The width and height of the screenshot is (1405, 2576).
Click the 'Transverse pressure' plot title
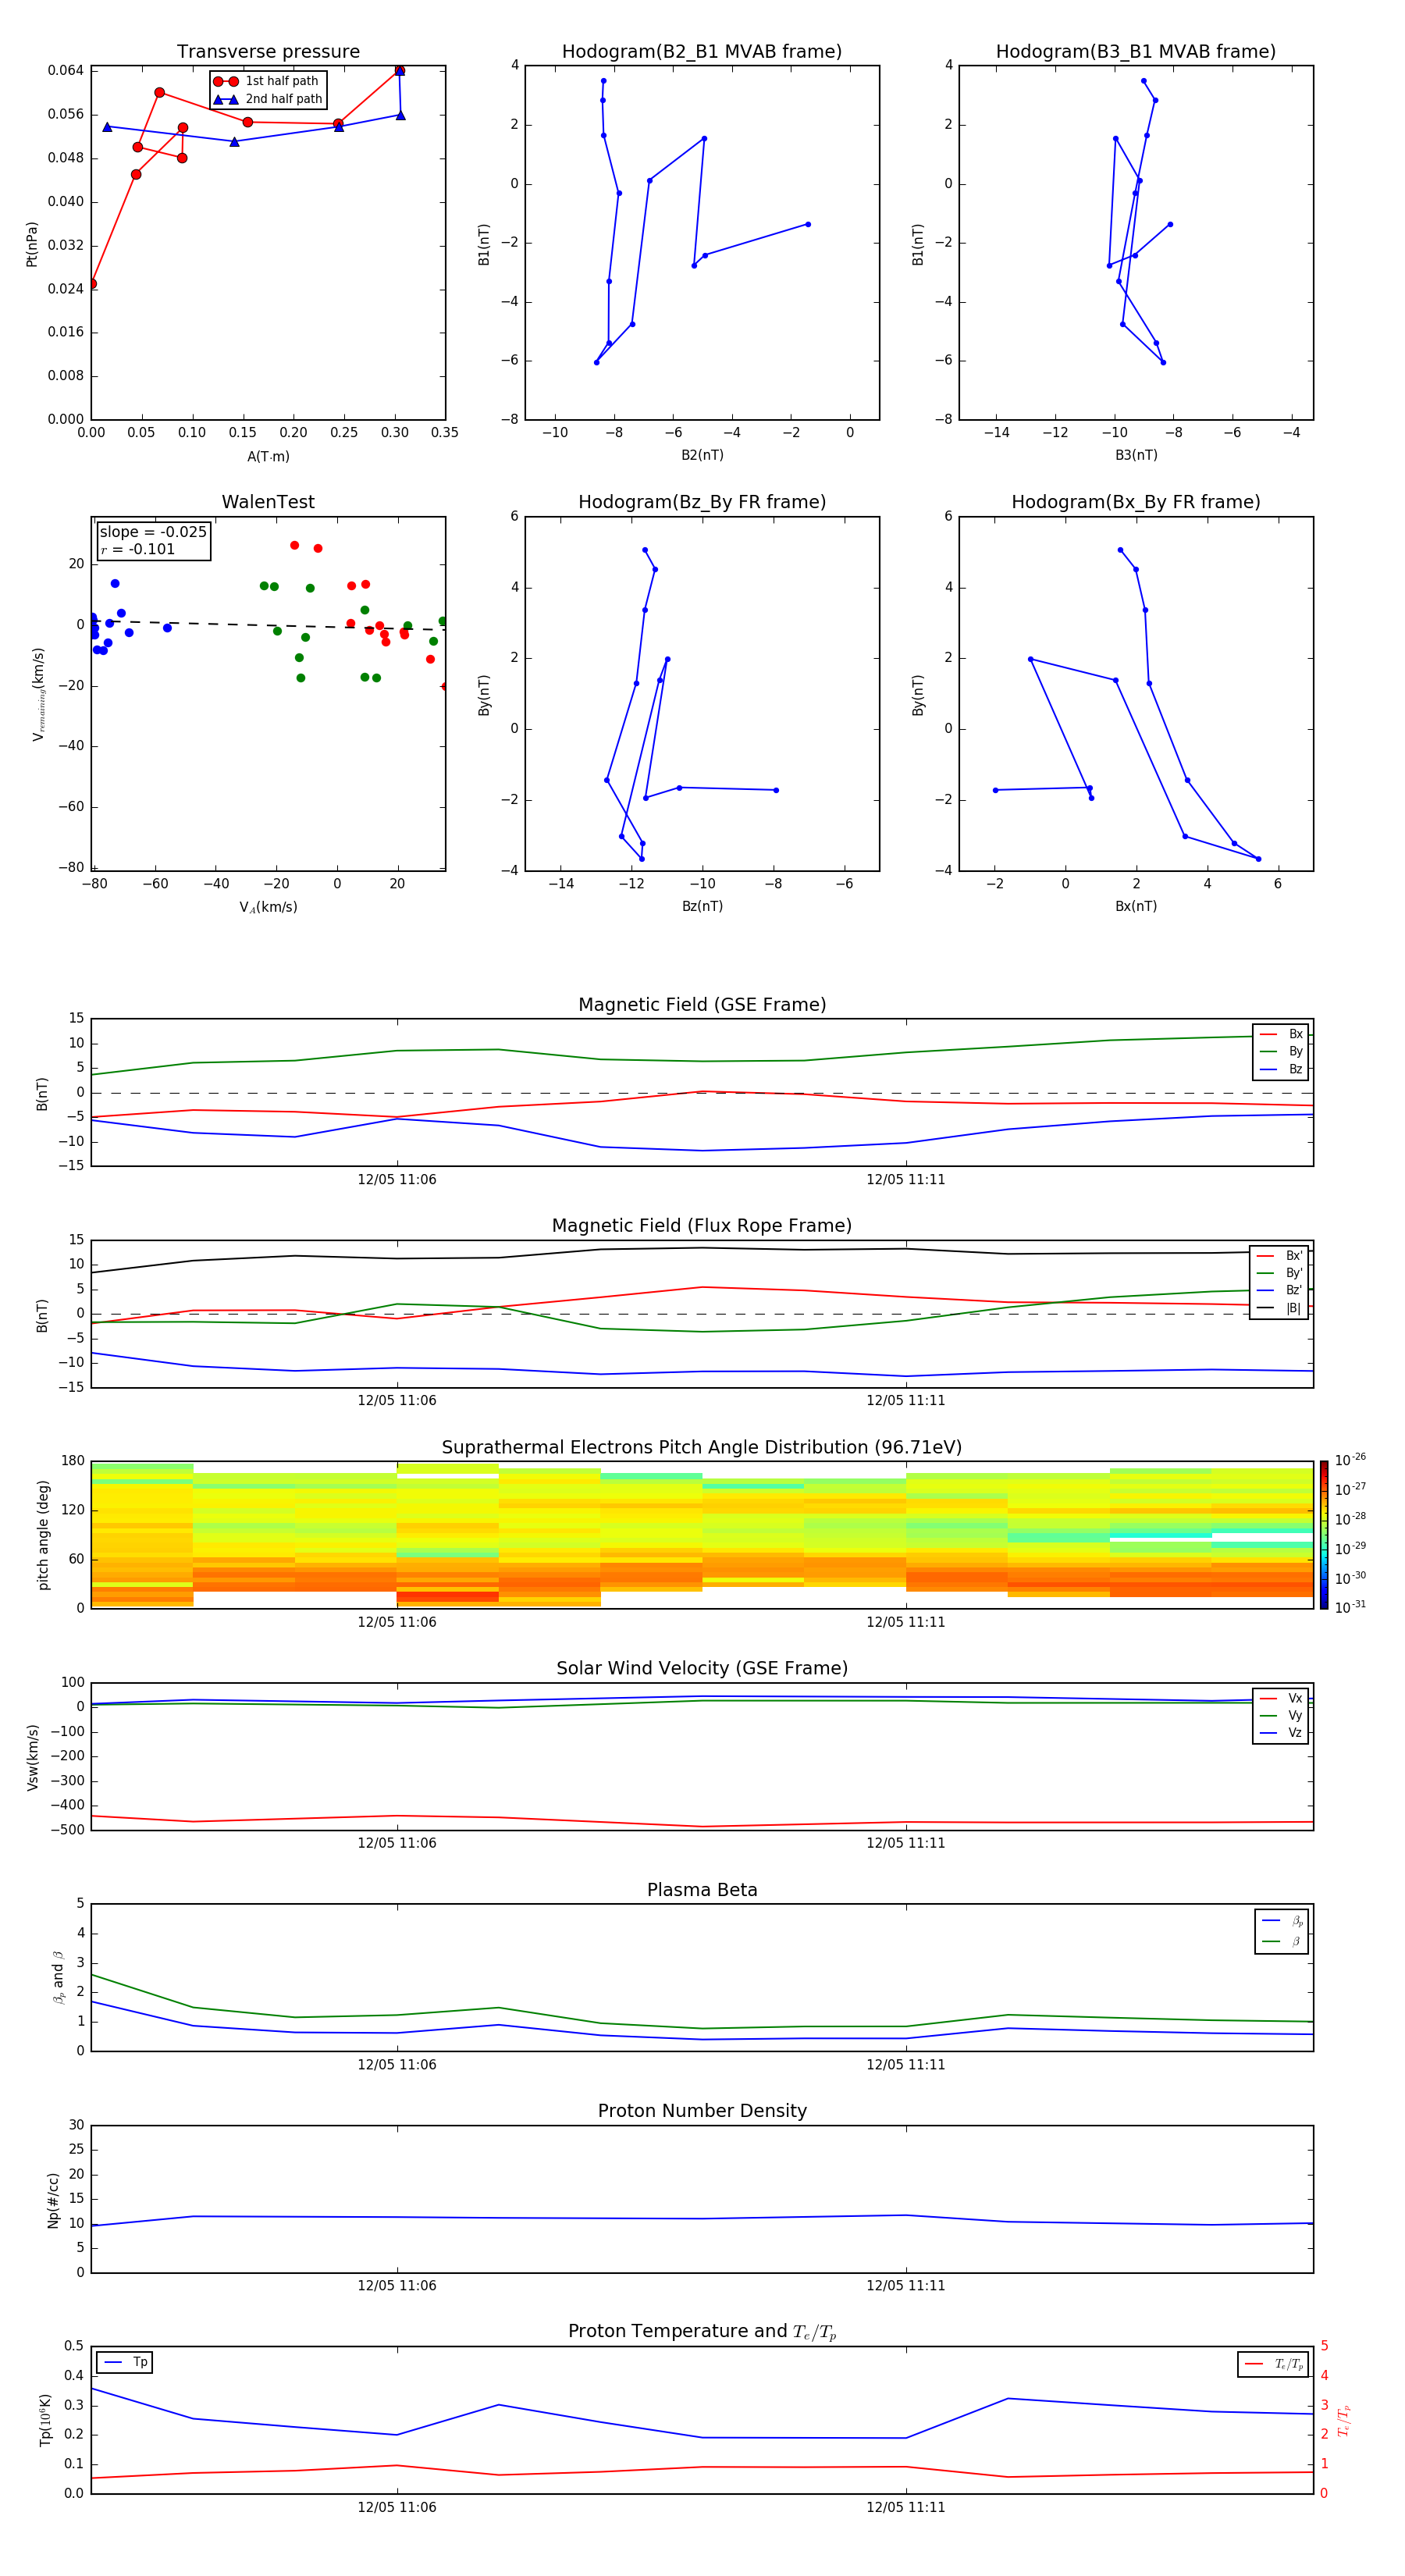point(268,52)
